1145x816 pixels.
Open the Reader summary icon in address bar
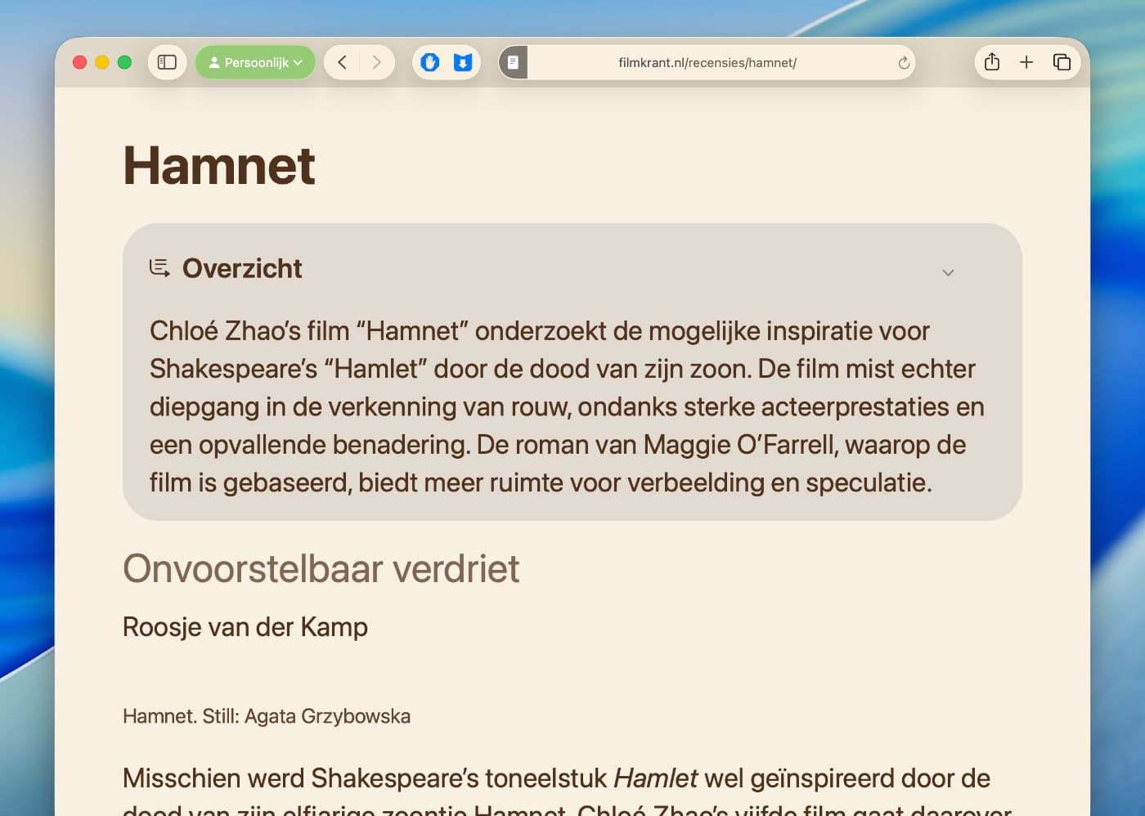tap(513, 62)
